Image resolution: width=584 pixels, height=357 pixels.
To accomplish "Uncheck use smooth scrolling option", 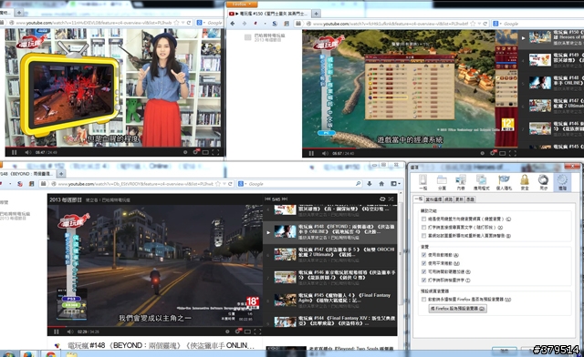I will (x=423, y=263).
